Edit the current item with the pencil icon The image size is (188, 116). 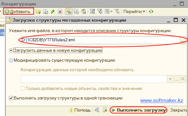[x=53, y=12]
